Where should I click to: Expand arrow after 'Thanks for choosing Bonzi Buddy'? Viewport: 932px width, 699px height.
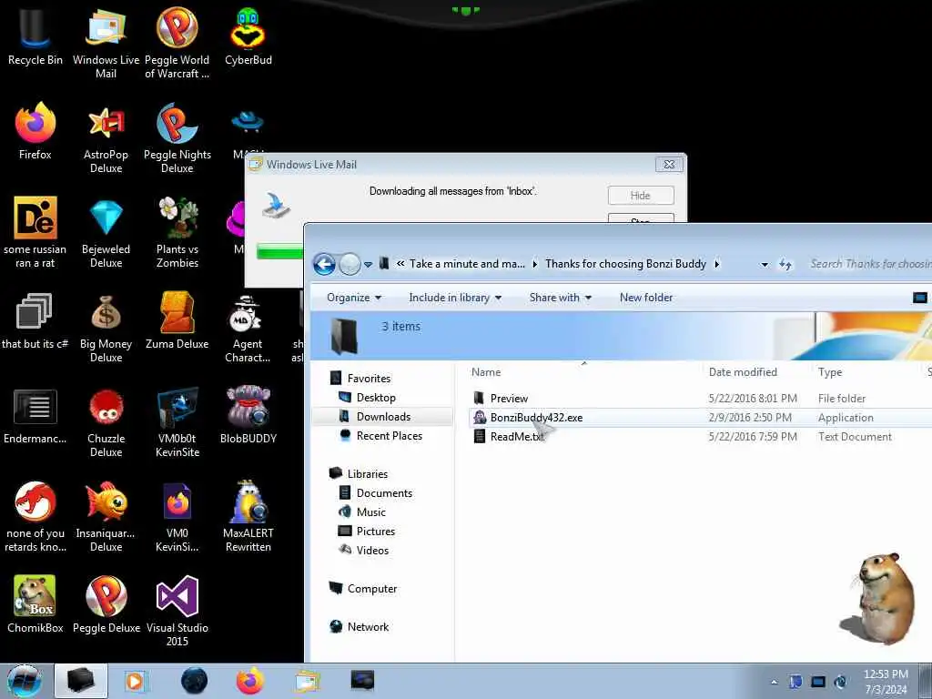(717, 264)
